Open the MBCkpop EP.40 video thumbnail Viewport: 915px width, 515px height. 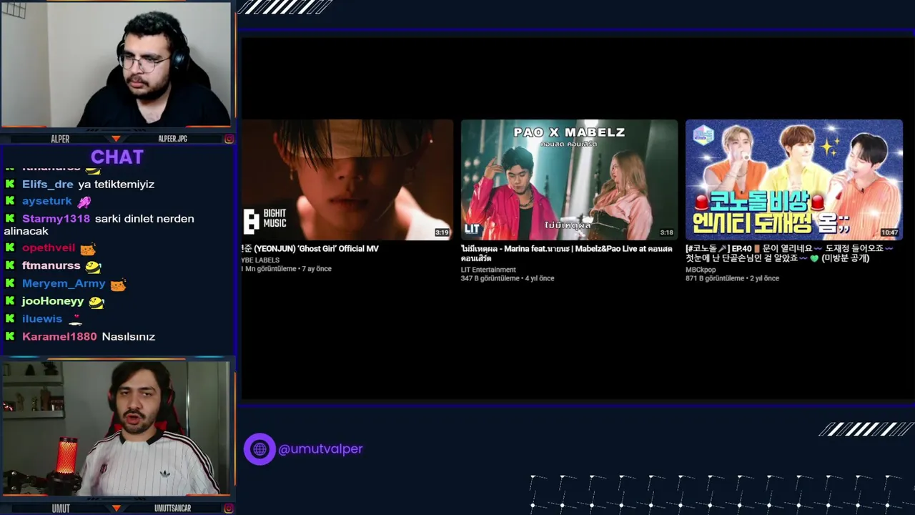(794, 180)
